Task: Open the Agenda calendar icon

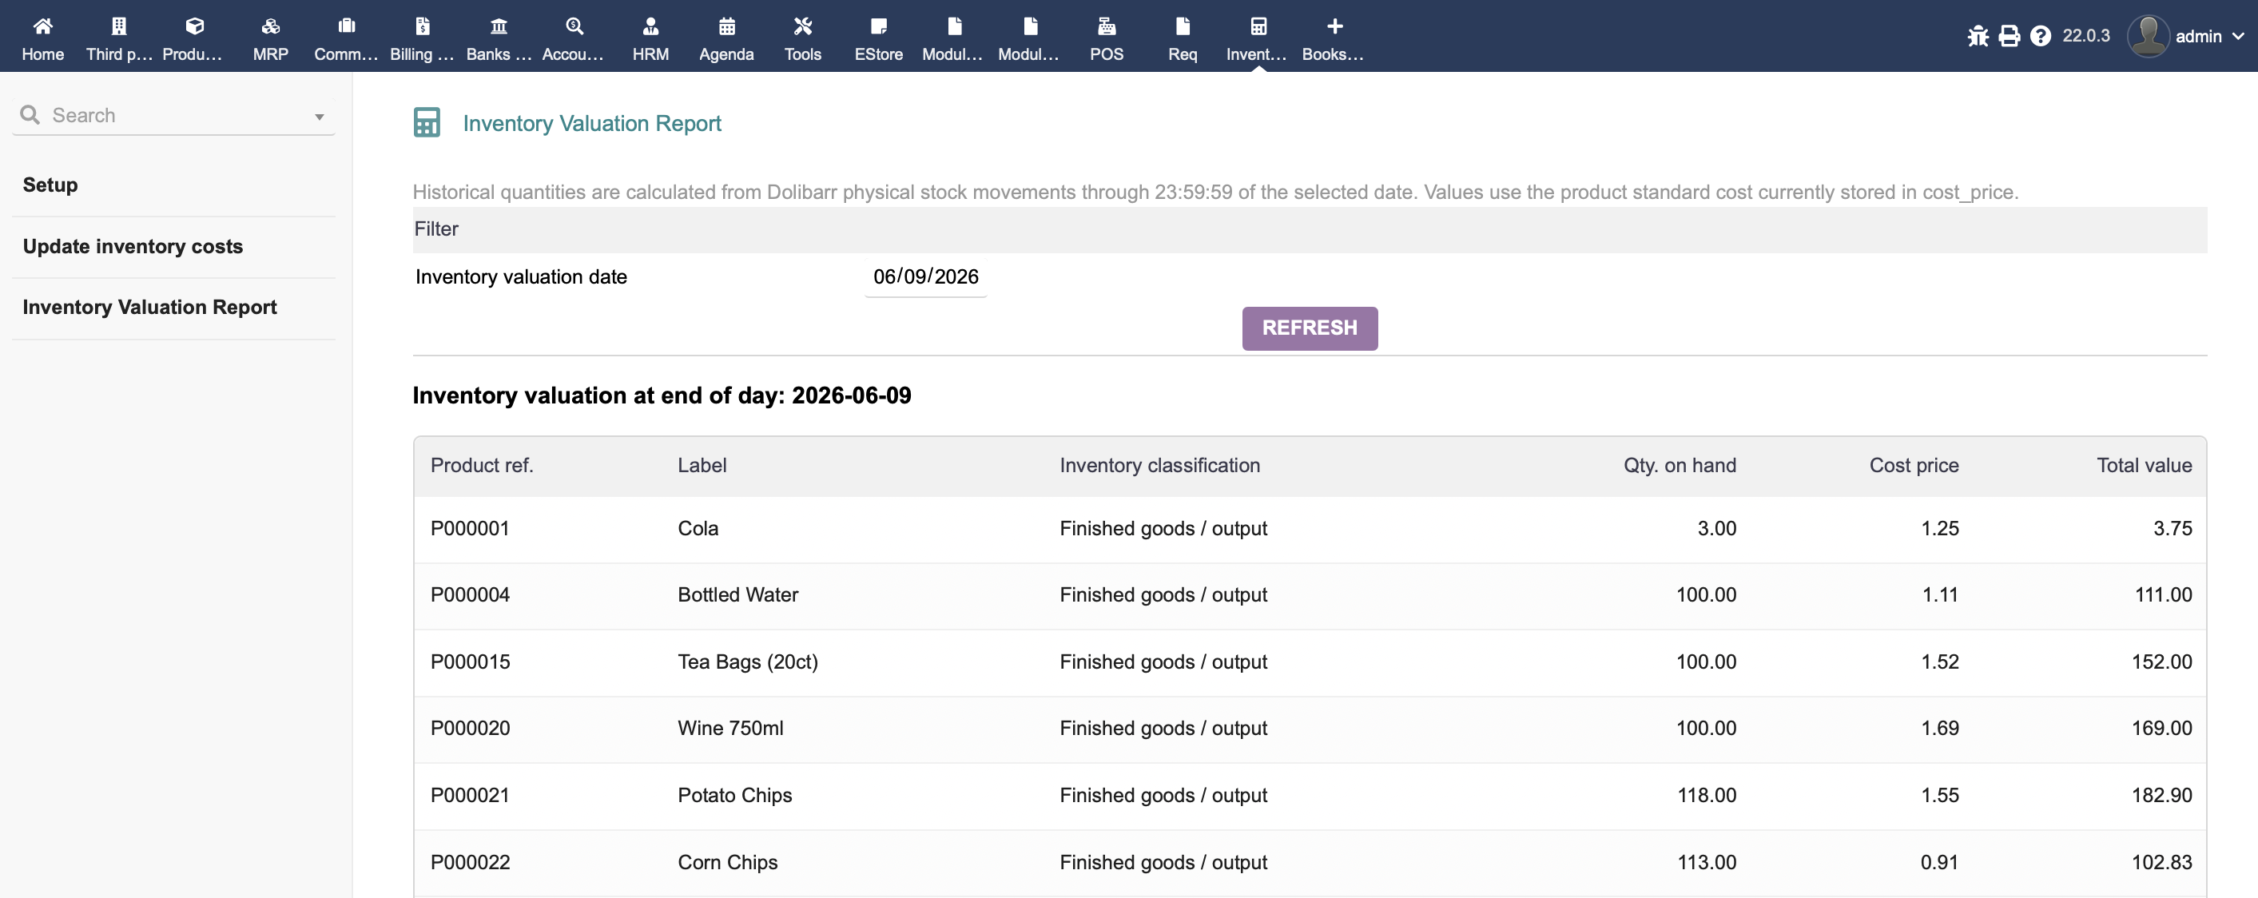Action: pos(726,26)
